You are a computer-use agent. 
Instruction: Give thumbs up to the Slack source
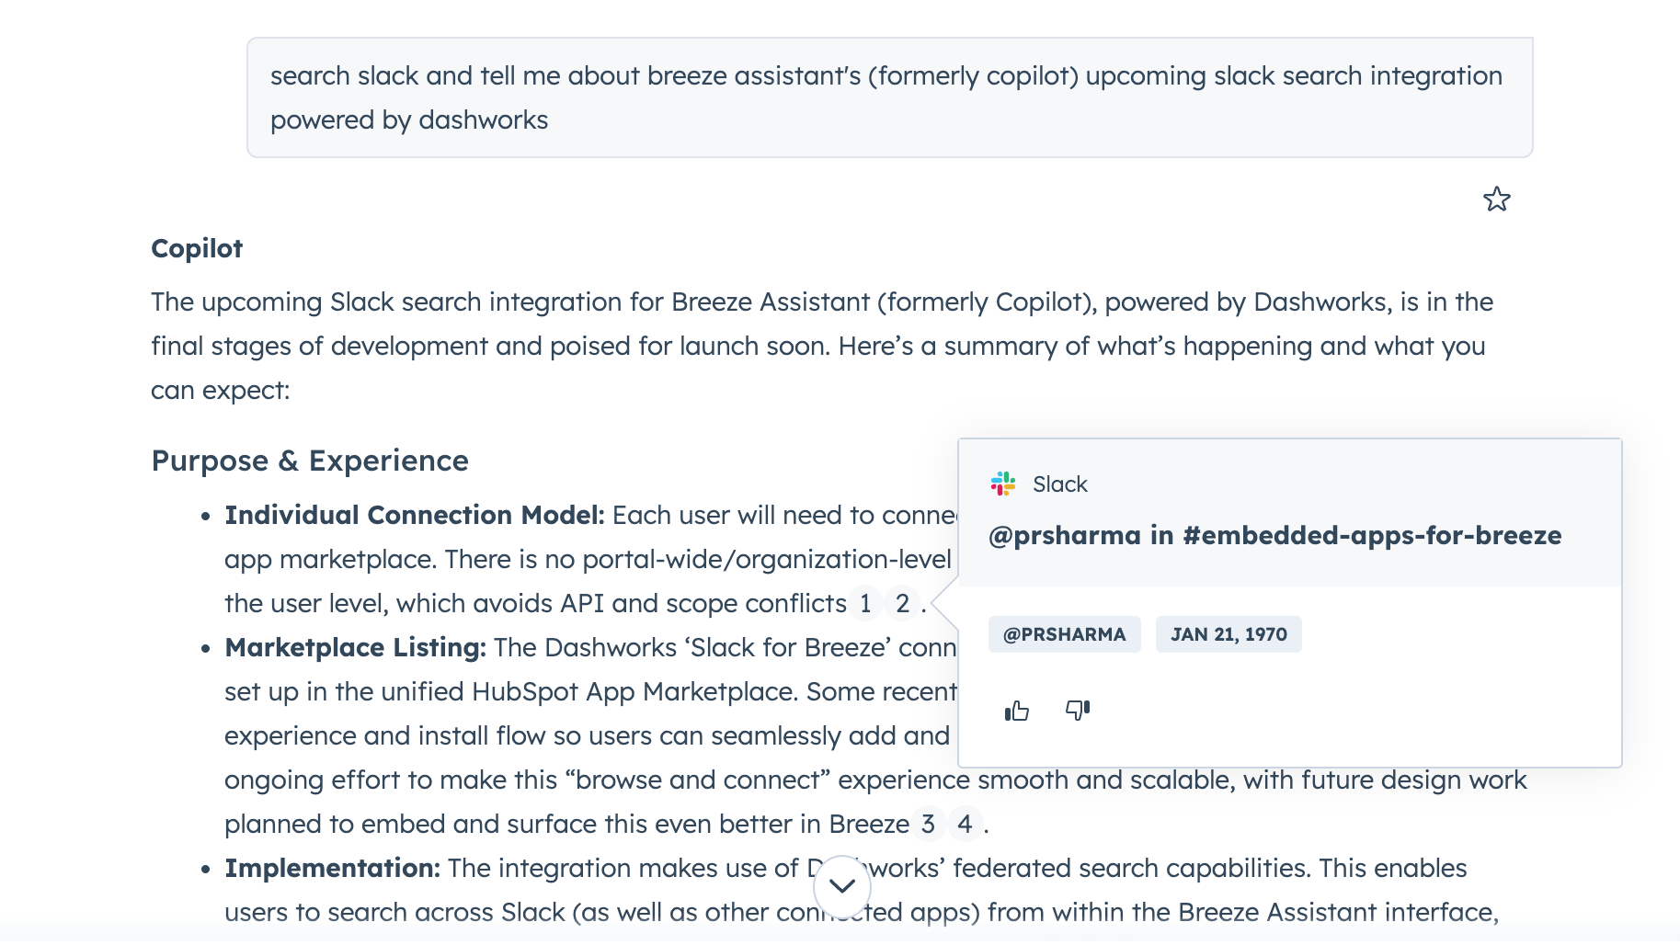pos(1016,711)
